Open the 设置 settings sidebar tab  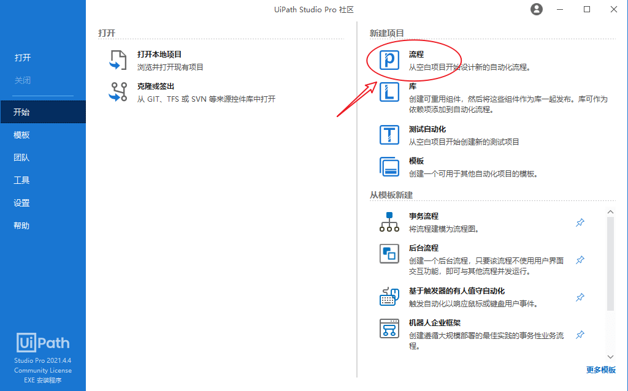[22, 203]
